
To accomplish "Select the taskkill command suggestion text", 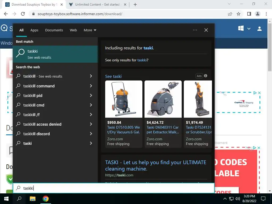I will 39,86.
